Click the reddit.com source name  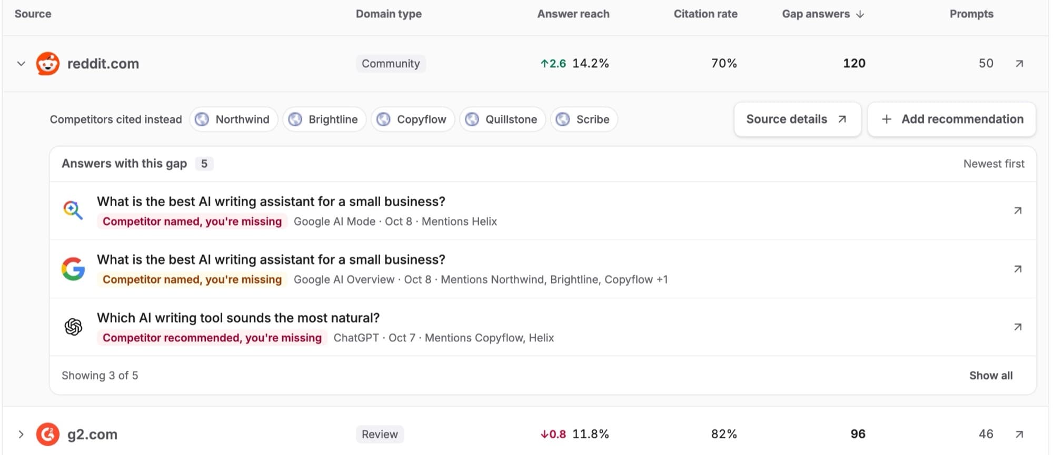point(103,64)
